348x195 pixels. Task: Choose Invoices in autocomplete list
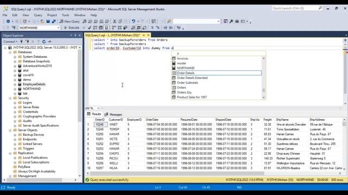[183, 58]
